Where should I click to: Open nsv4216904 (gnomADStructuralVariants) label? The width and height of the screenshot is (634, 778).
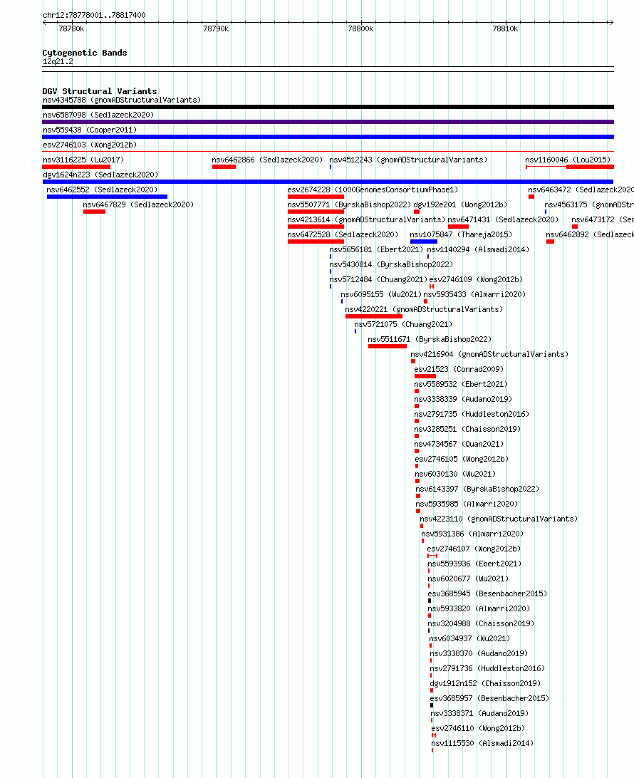point(489,354)
